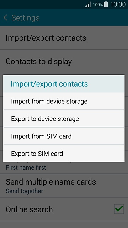Select Export to device storage

pyautogui.click(x=64, y=119)
